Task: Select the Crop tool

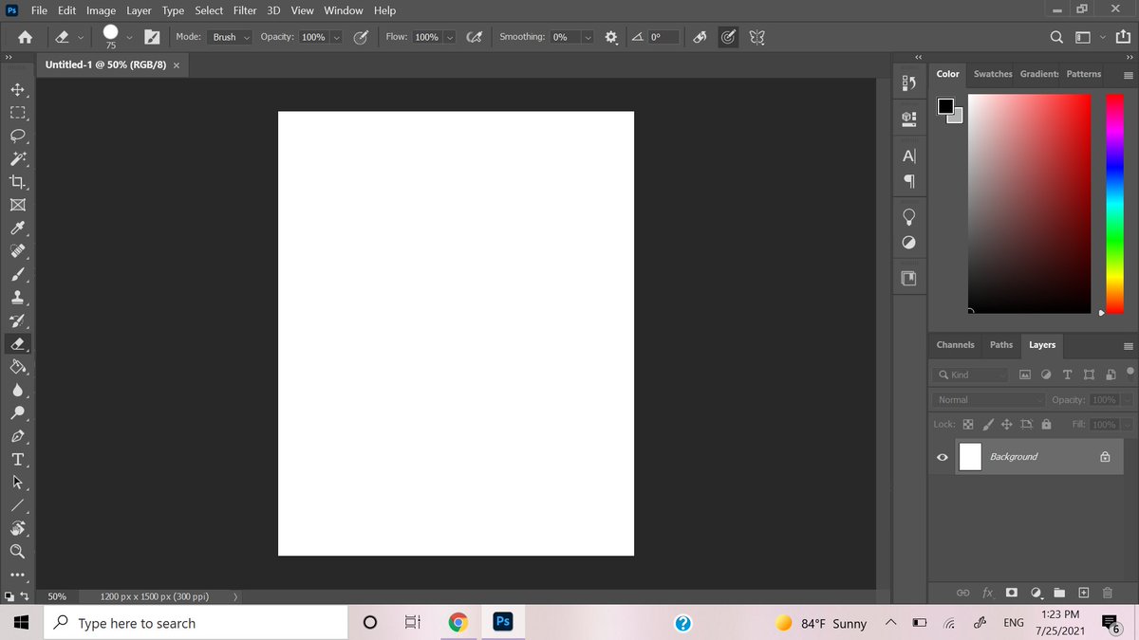Action: tap(17, 182)
